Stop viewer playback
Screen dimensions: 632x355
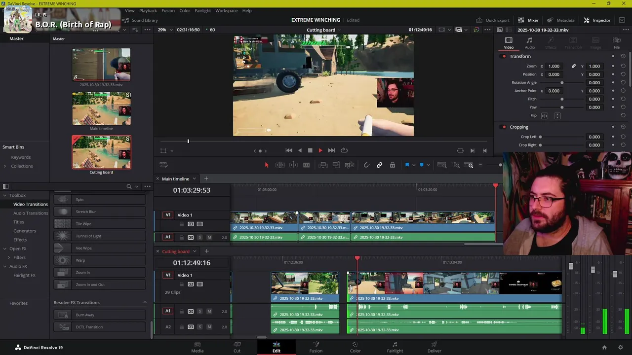click(x=310, y=150)
